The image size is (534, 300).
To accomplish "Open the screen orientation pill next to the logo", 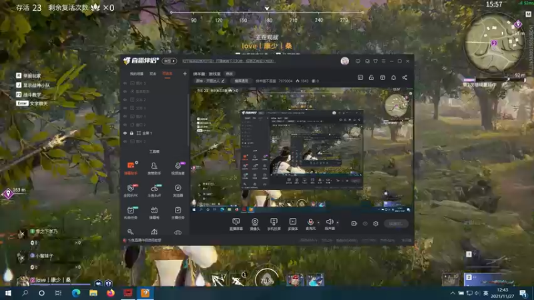I will tap(170, 61).
